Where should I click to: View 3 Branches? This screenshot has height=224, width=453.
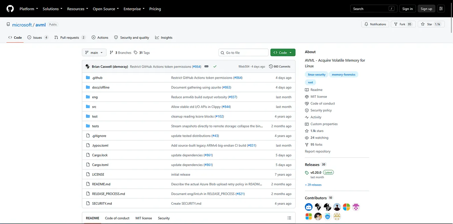click(120, 53)
